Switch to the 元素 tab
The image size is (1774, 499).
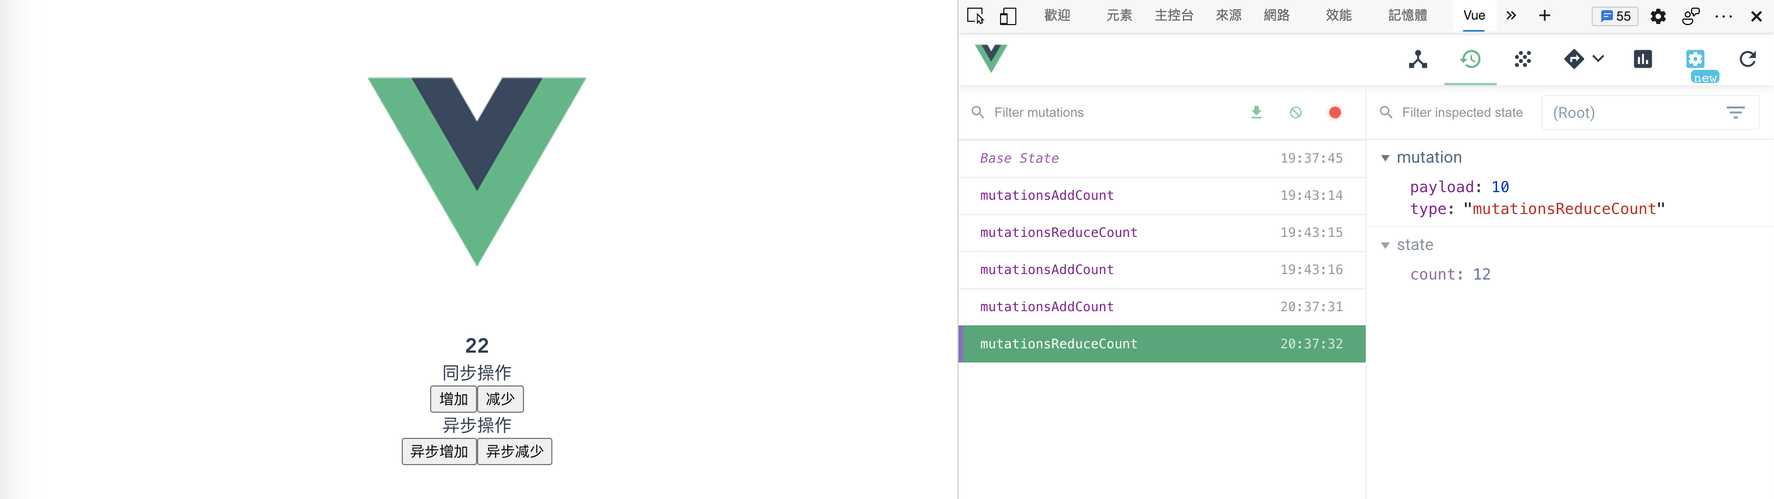tap(1119, 15)
